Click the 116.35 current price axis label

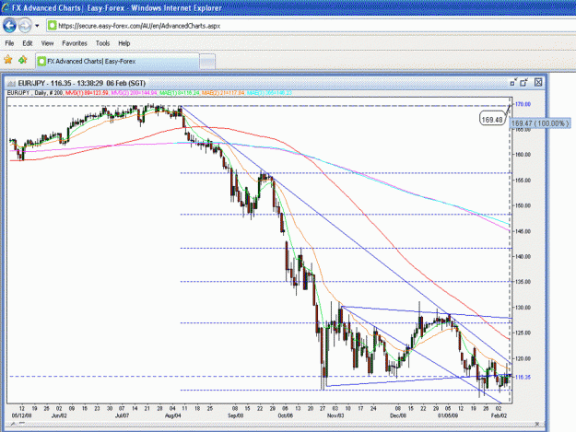click(523, 377)
